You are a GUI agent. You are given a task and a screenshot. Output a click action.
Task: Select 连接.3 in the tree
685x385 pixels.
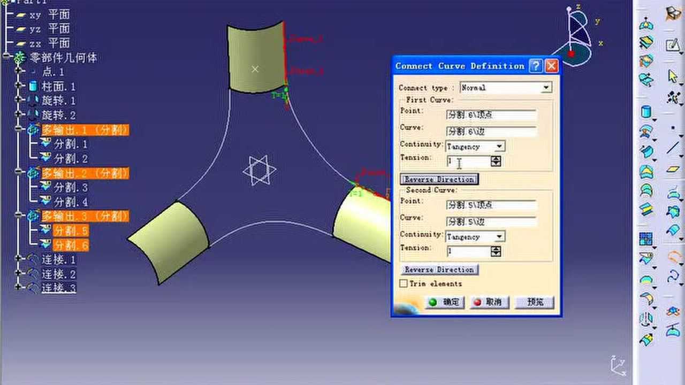[x=59, y=288]
